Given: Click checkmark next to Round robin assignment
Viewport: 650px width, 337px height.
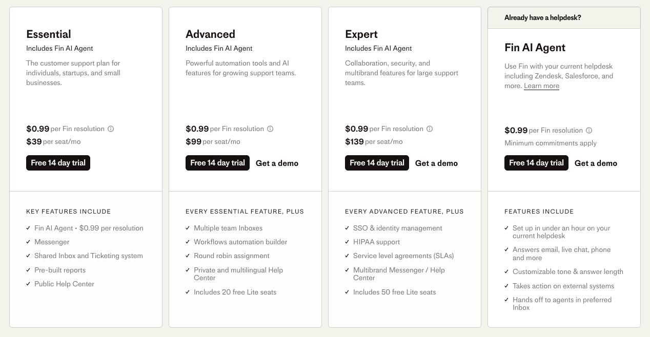Looking at the screenshot, I should click(x=188, y=256).
